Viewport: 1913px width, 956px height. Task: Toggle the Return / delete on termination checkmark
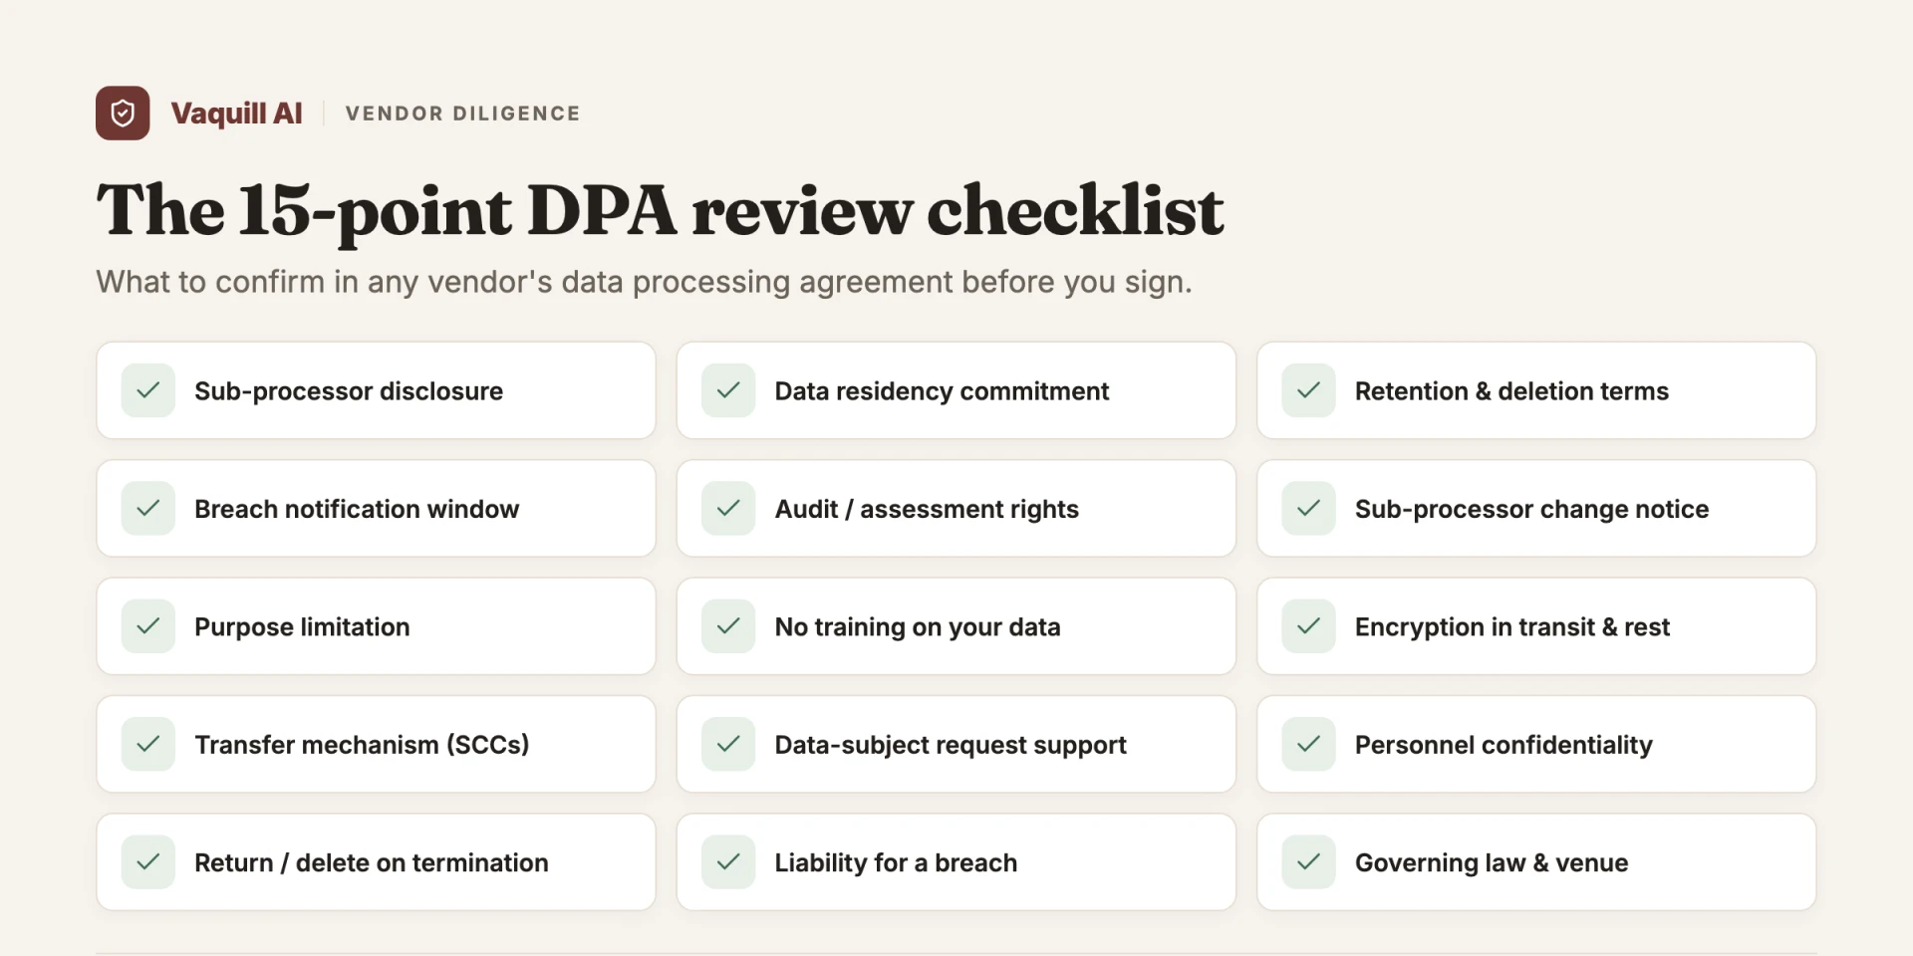[148, 862]
